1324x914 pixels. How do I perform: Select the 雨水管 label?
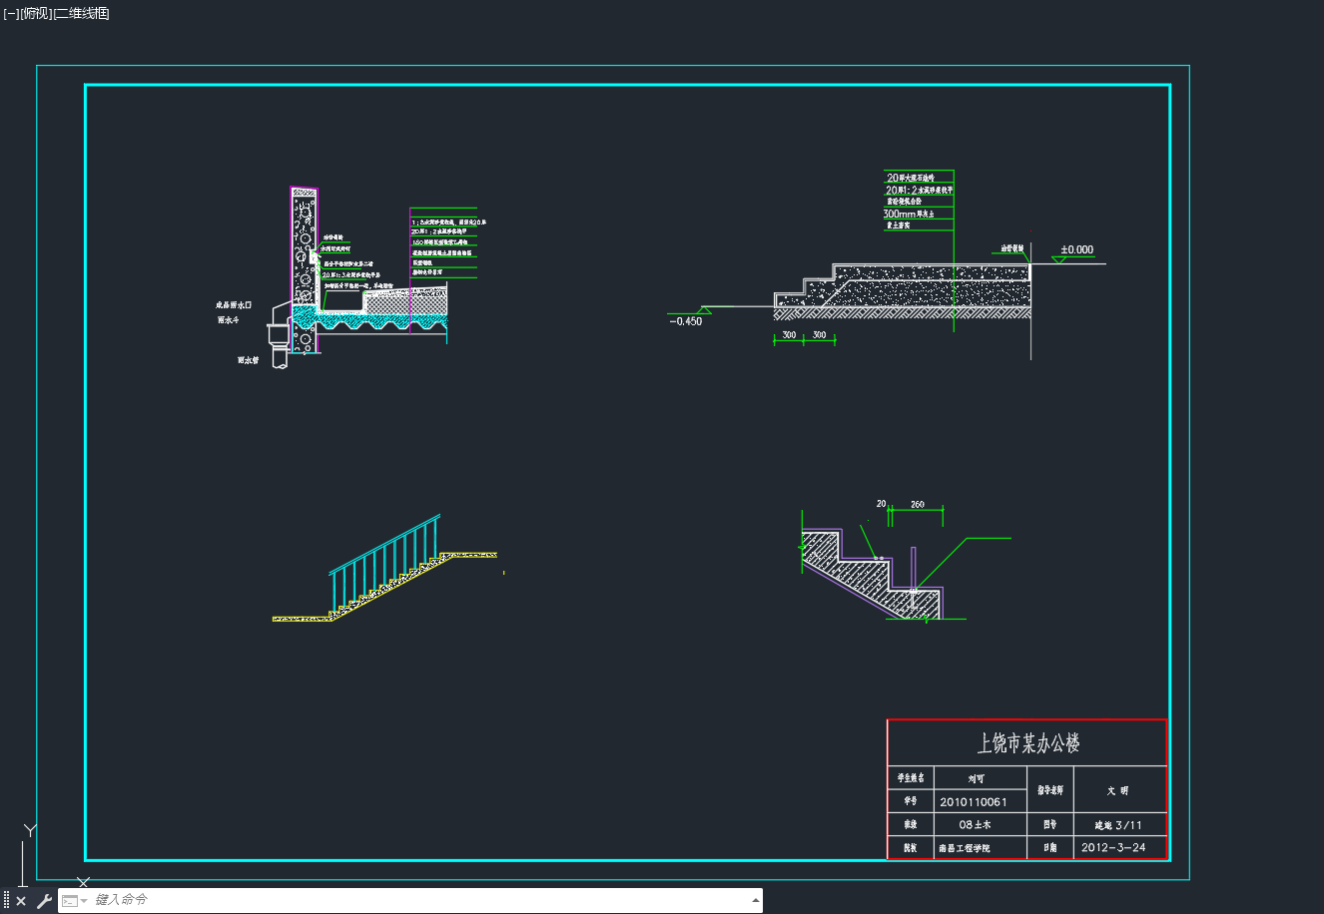coord(248,360)
